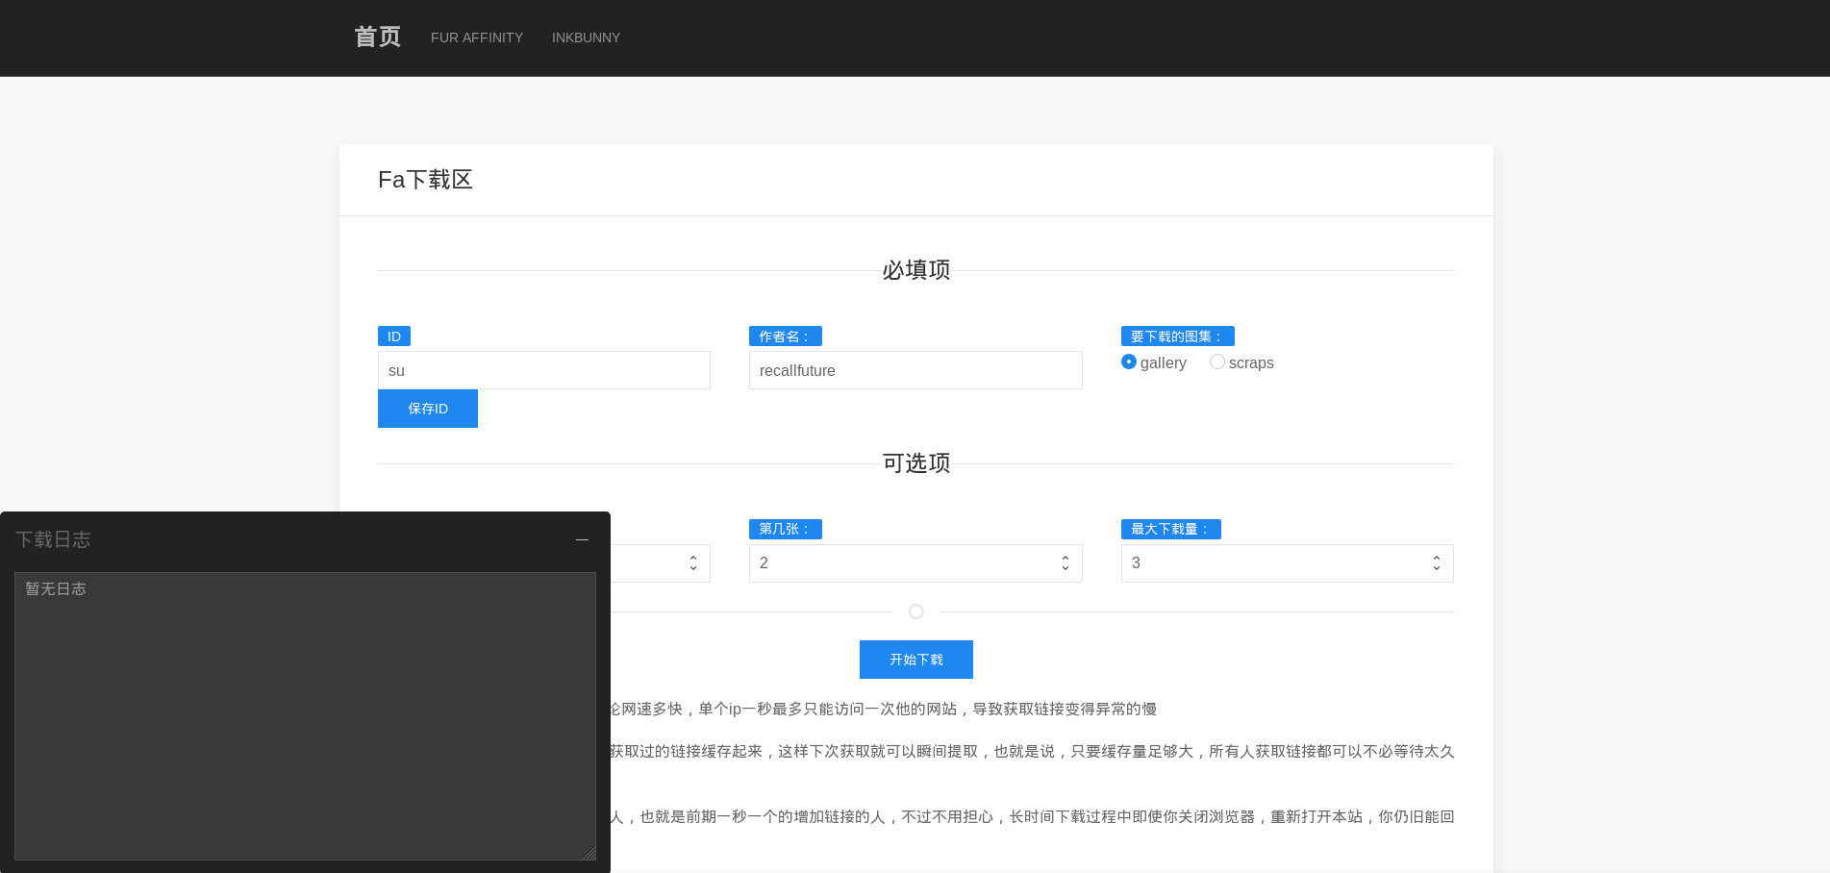The width and height of the screenshot is (1830, 873).
Task: Click the 最大下载量 stepper arrows
Action: coord(1437,563)
